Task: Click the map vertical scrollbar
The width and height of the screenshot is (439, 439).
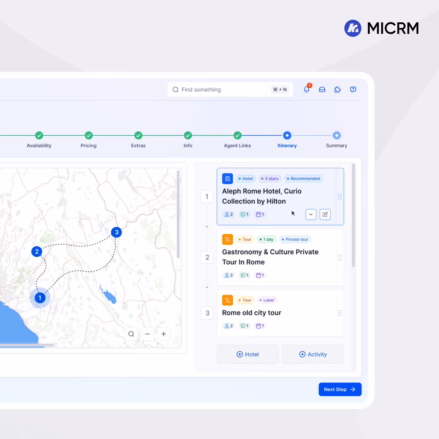Action: click(178, 214)
